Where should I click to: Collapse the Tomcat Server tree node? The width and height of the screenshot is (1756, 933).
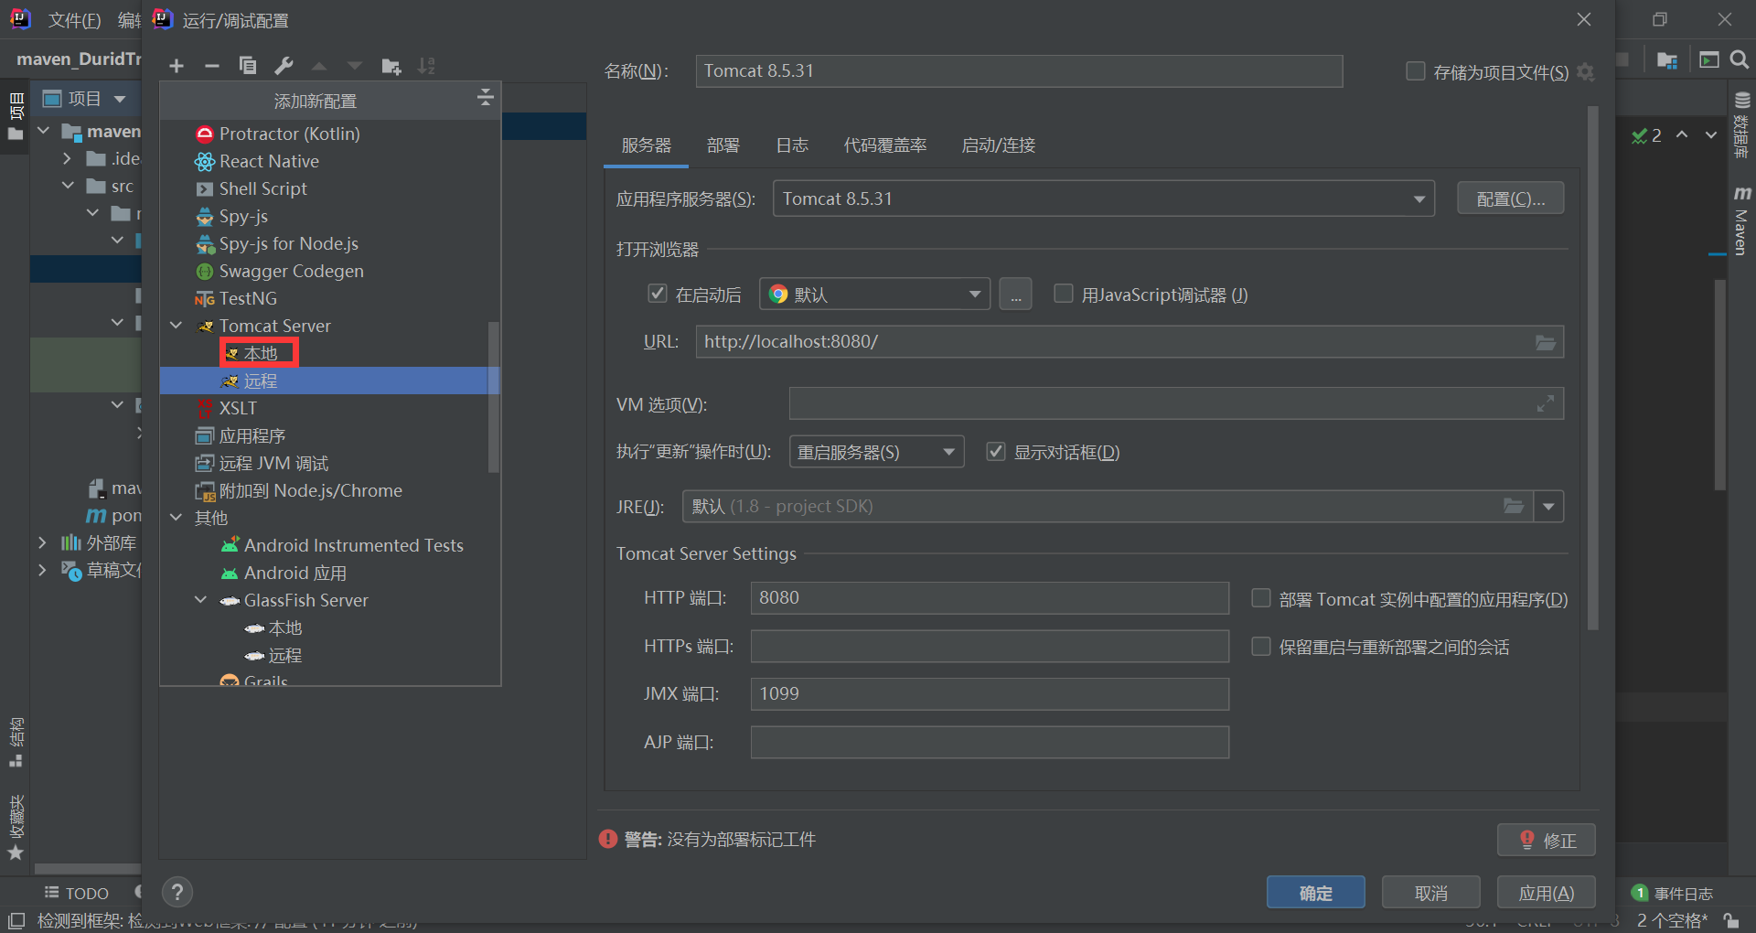tap(177, 326)
